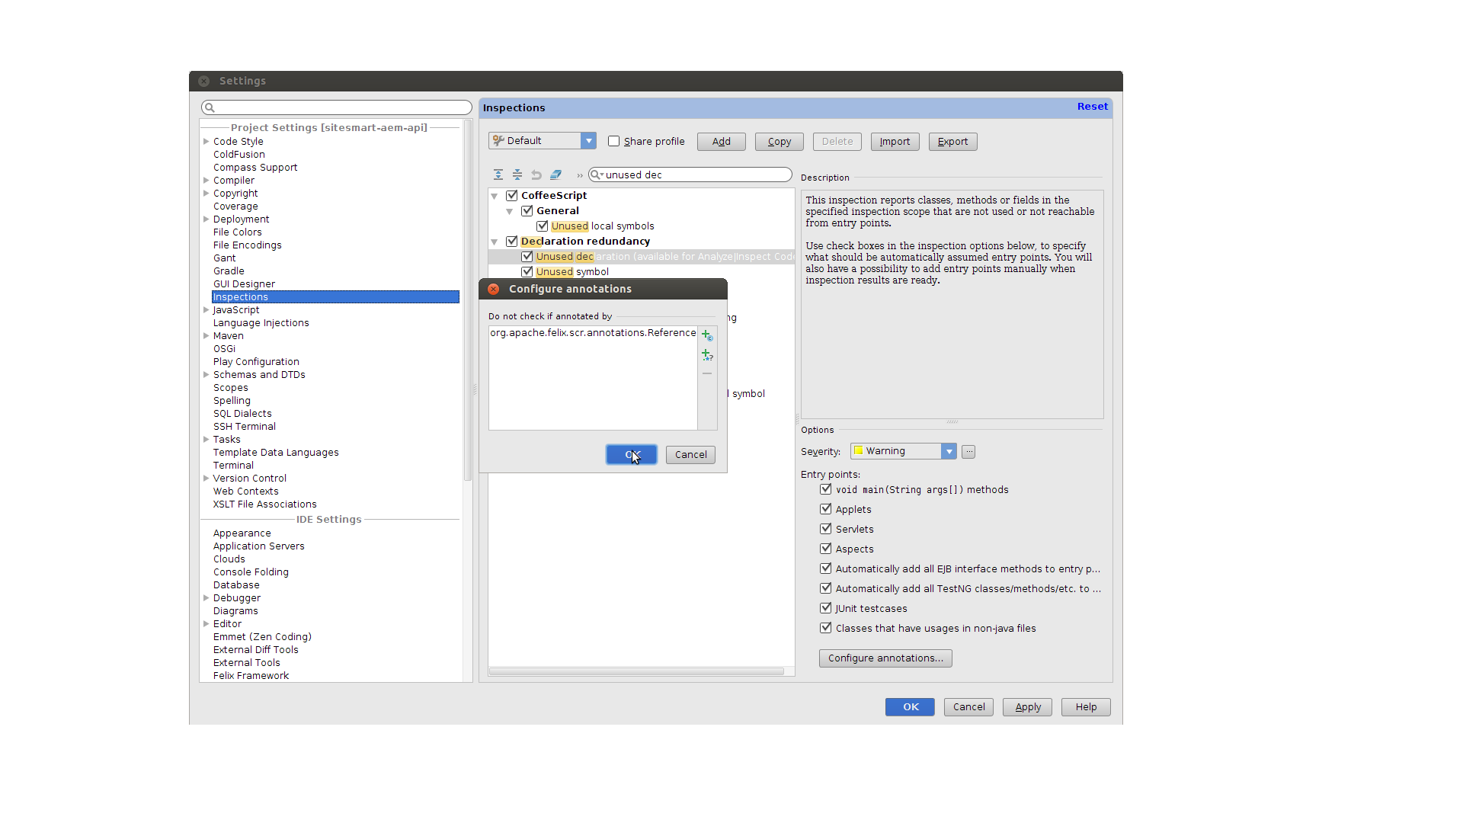Expand the JavaScript settings node

[206, 310]
